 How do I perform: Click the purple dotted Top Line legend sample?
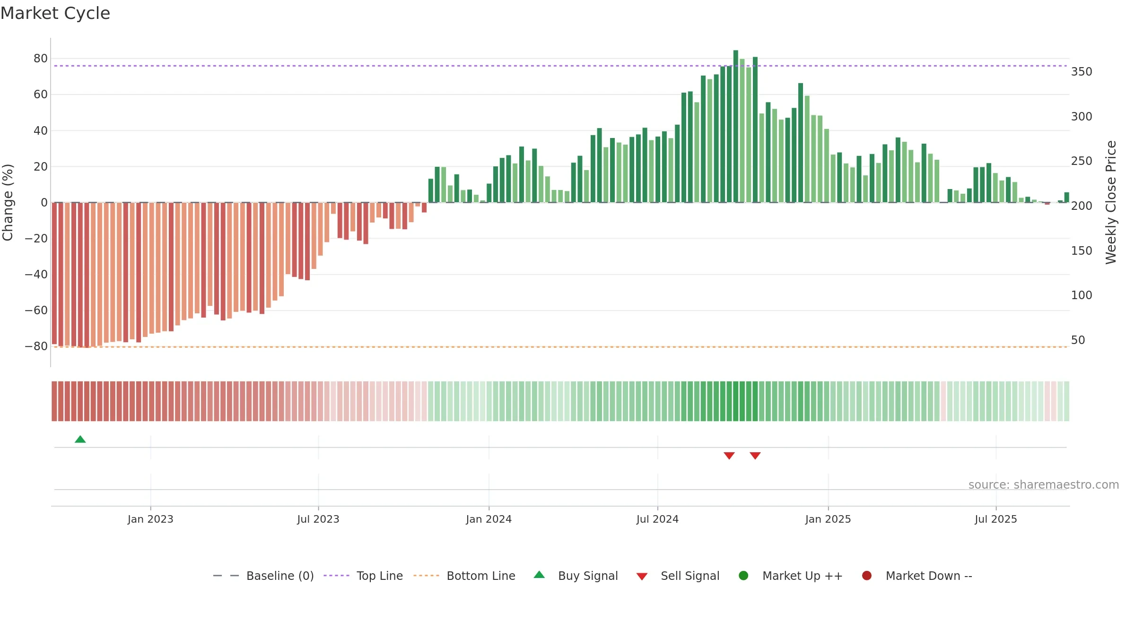click(336, 576)
